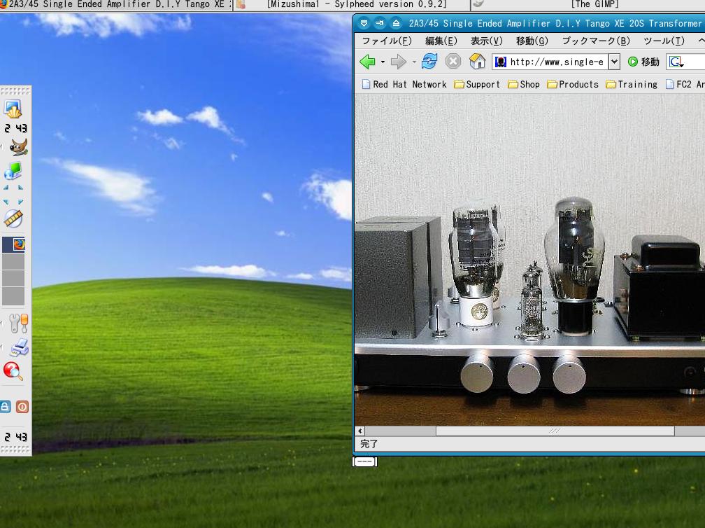This screenshot has width=705, height=528.
Task: Click the monitor icon in the side panel
Action: point(15,171)
